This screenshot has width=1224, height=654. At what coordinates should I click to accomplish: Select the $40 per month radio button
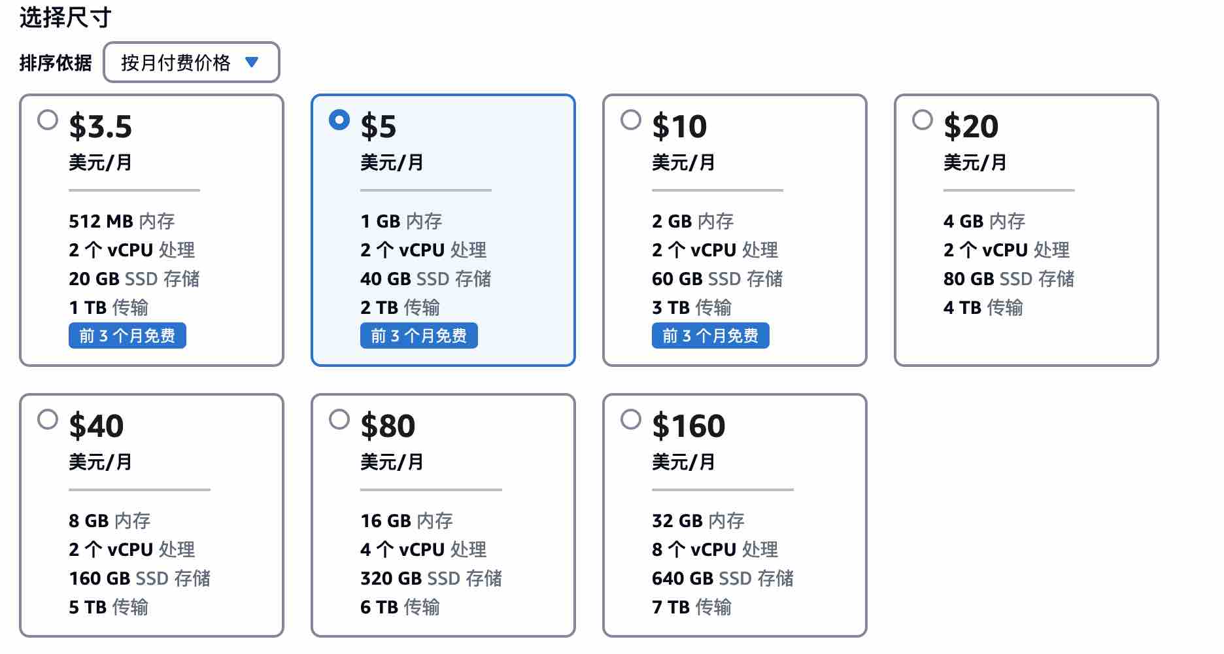[48, 419]
